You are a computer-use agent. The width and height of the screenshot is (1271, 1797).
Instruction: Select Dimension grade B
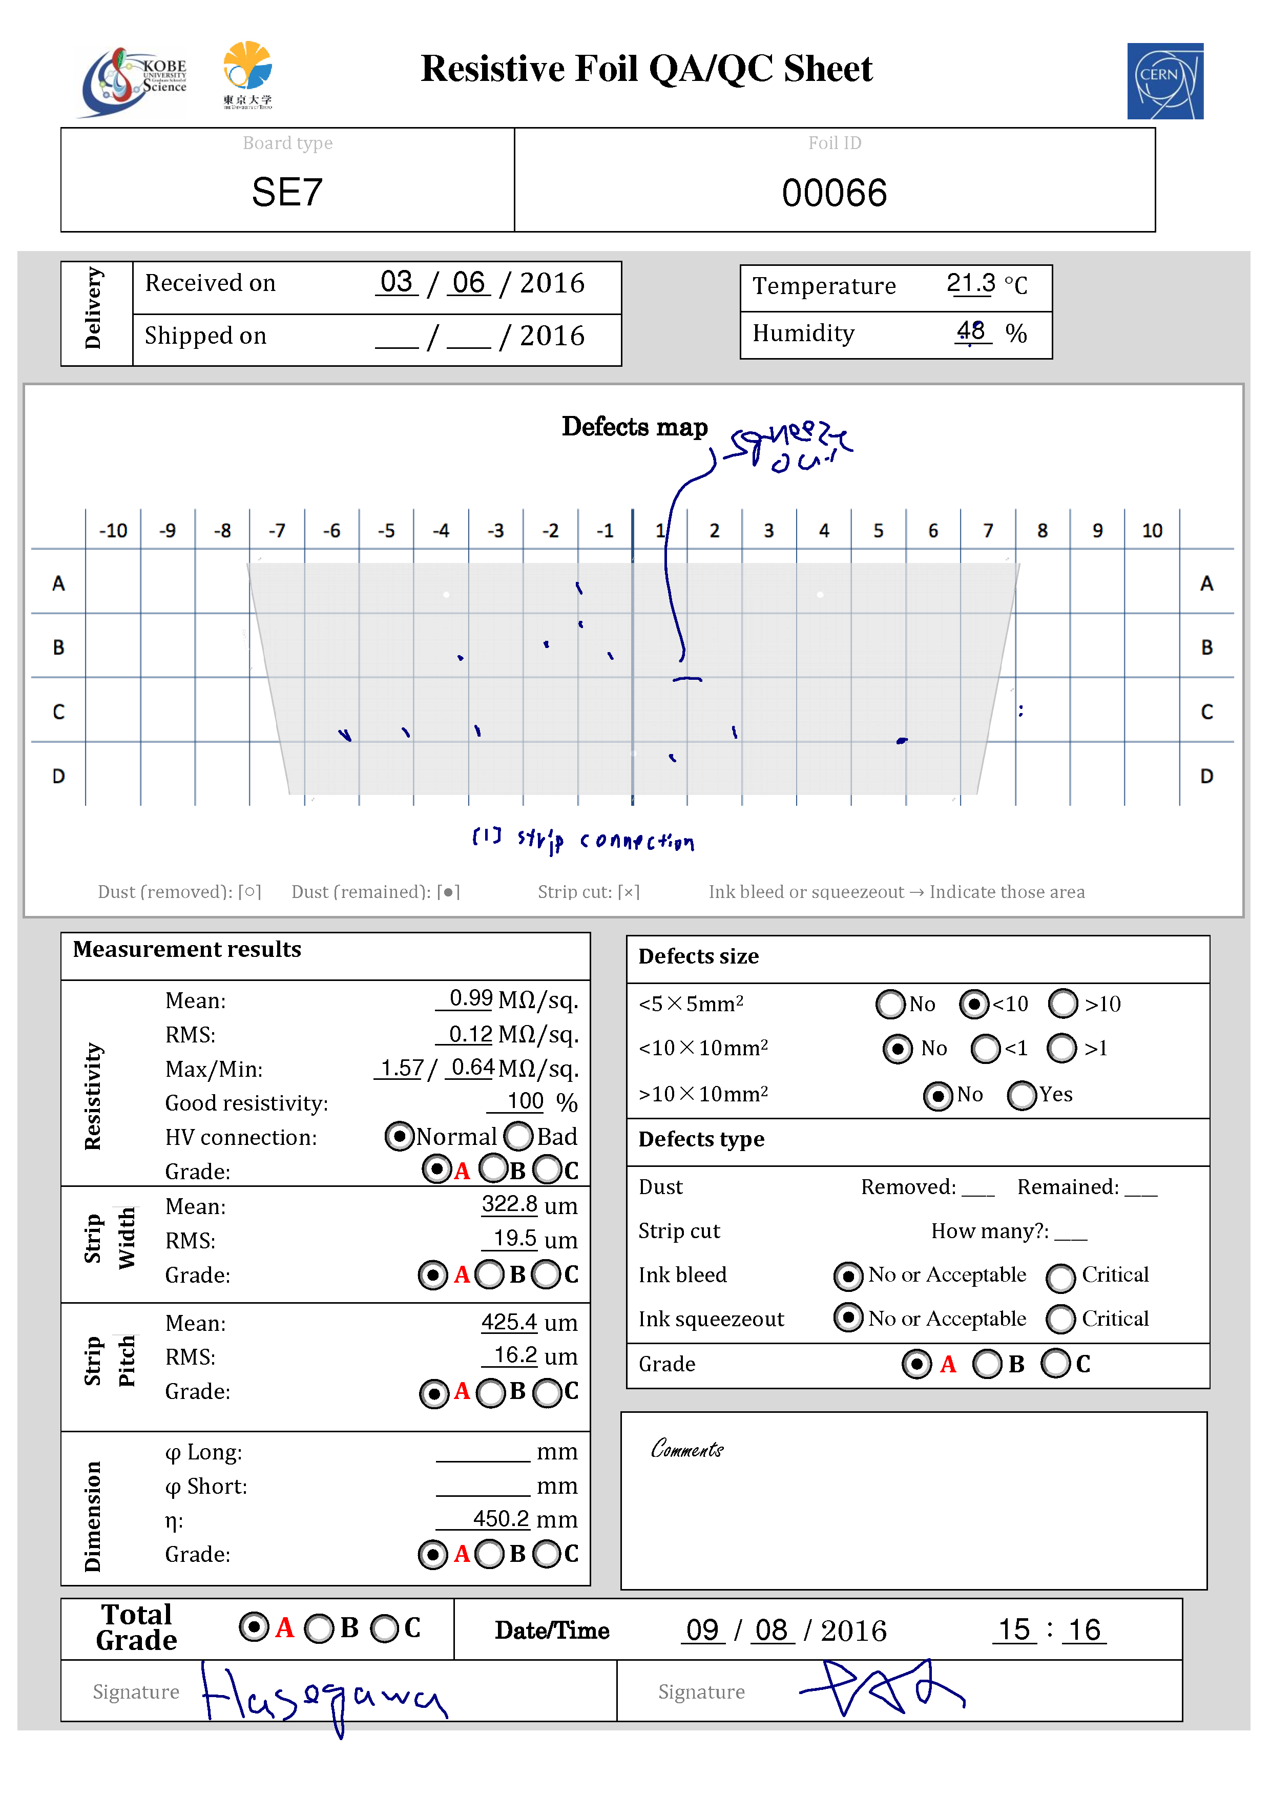[490, 1554]
